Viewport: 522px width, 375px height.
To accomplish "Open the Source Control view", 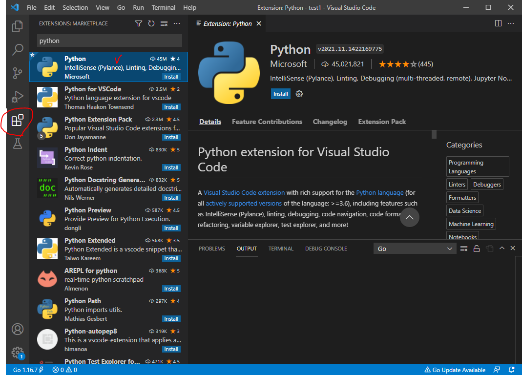I will pyautogui.click(x=17, y=73).
